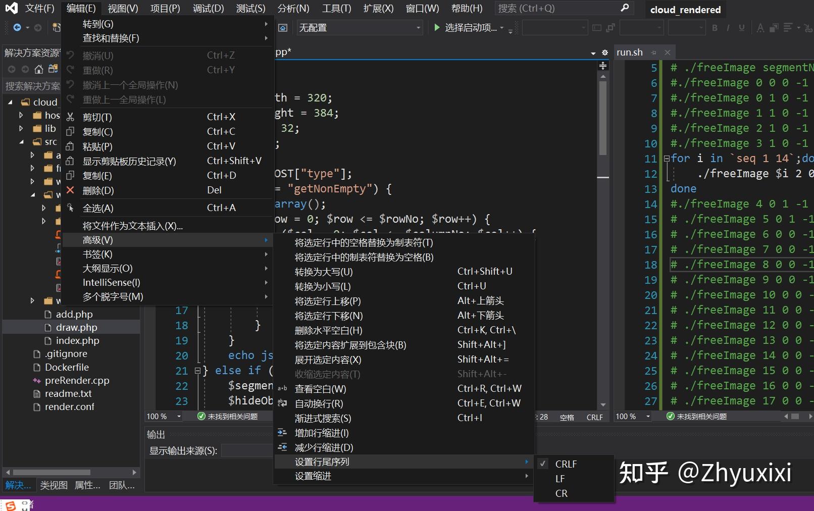Open the 视图(V) menu
The image size is (814, 511).
(x=122, y=8)
